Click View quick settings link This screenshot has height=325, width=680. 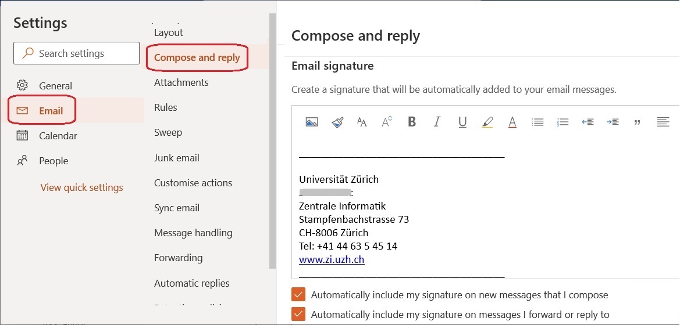point(81,187)
